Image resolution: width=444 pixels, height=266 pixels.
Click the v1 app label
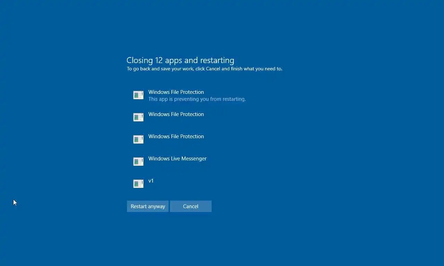point(151,181)
